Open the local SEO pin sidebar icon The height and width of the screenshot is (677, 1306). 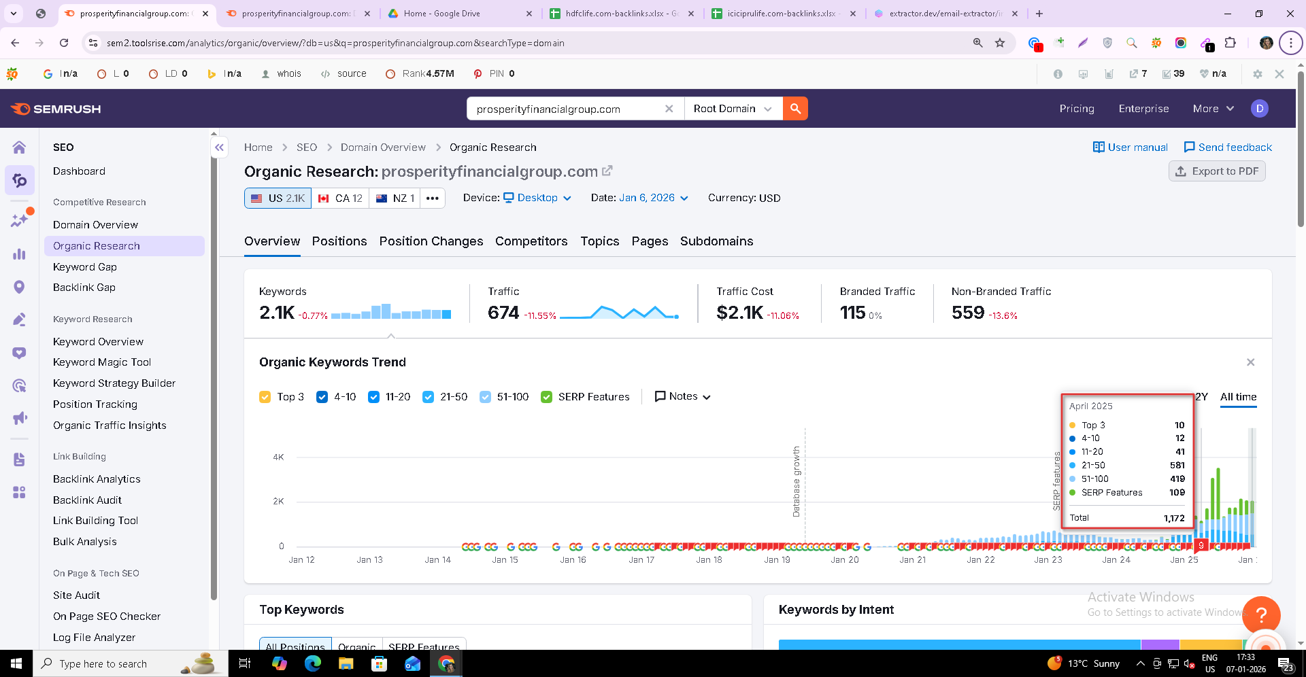pos(19,287)
